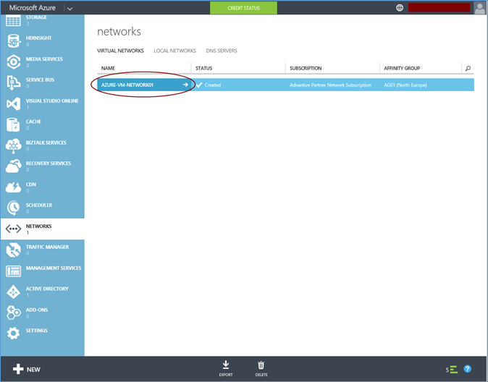Open the Service Bus icon
This screenshot has width=488, height=382.
[13, 82]
